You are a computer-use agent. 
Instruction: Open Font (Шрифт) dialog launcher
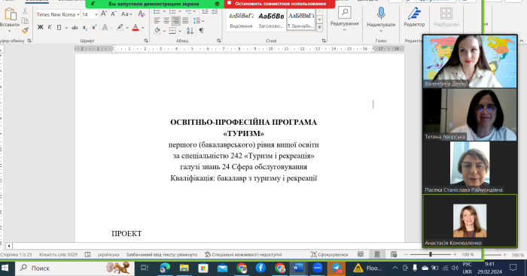click(146, 41)
